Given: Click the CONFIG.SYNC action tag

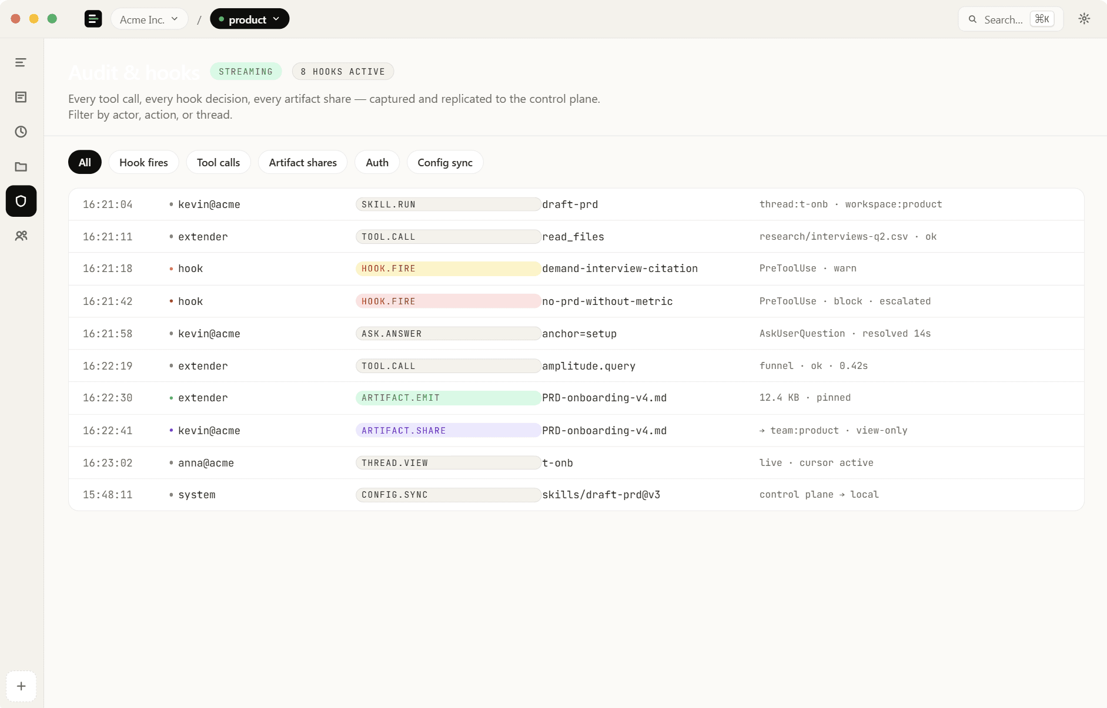Looking at the screenshot, I should [448, 495].
